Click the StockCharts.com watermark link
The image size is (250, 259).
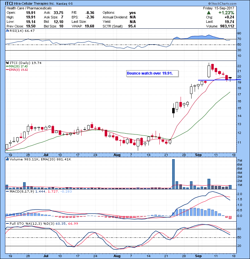pyautogui.click(x=222, y=3)
